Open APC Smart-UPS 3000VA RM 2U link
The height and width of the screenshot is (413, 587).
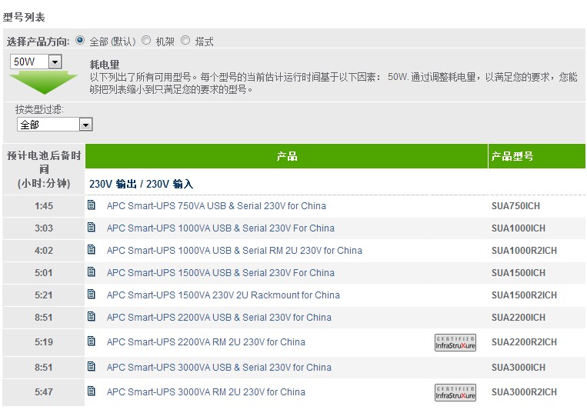tap(206, 392)
